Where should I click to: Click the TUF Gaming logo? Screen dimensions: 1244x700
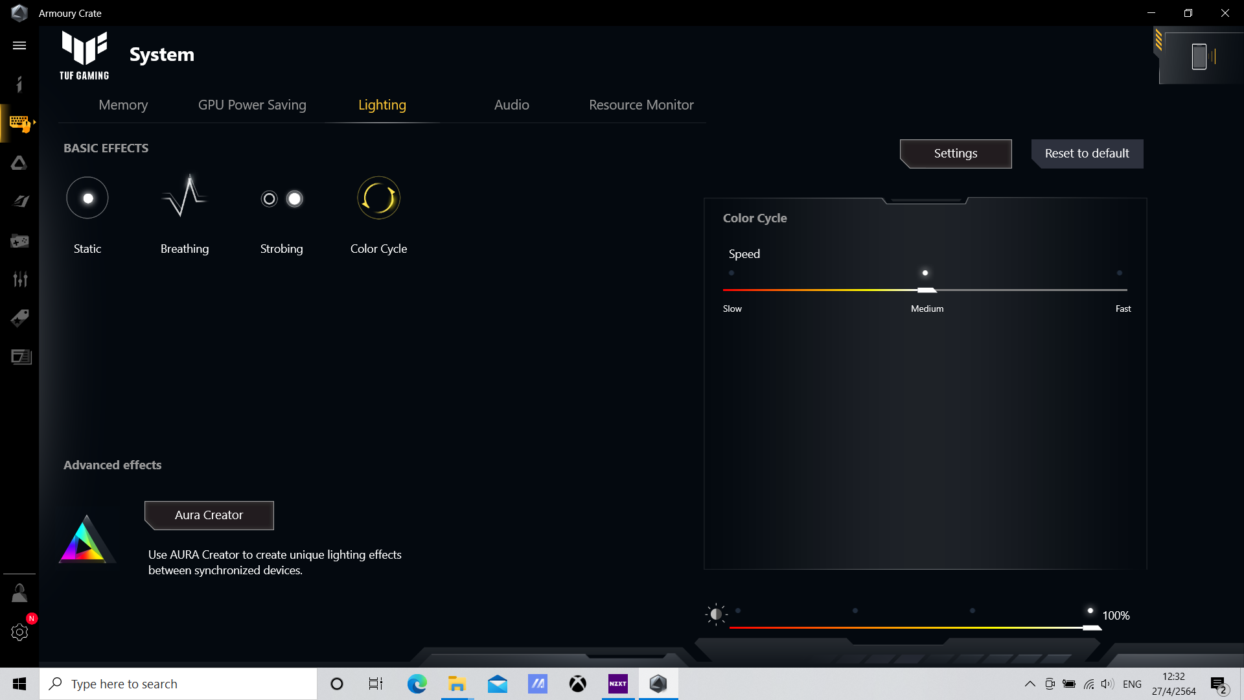[x=84, y=56]
